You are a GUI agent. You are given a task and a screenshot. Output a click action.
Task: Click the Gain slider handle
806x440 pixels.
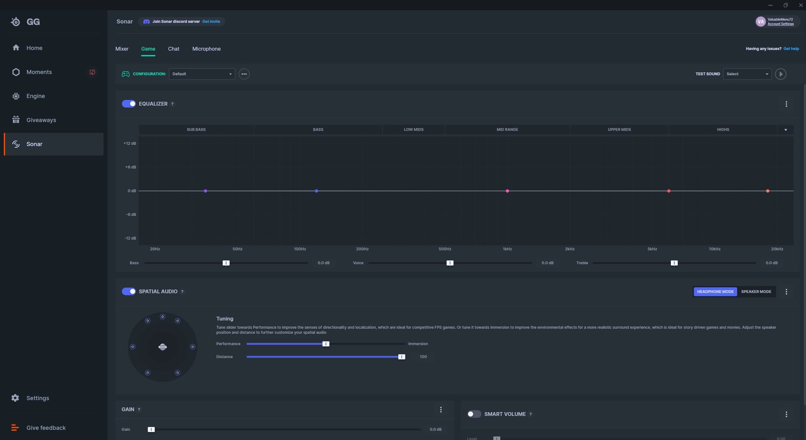click(x=151, y=429)
